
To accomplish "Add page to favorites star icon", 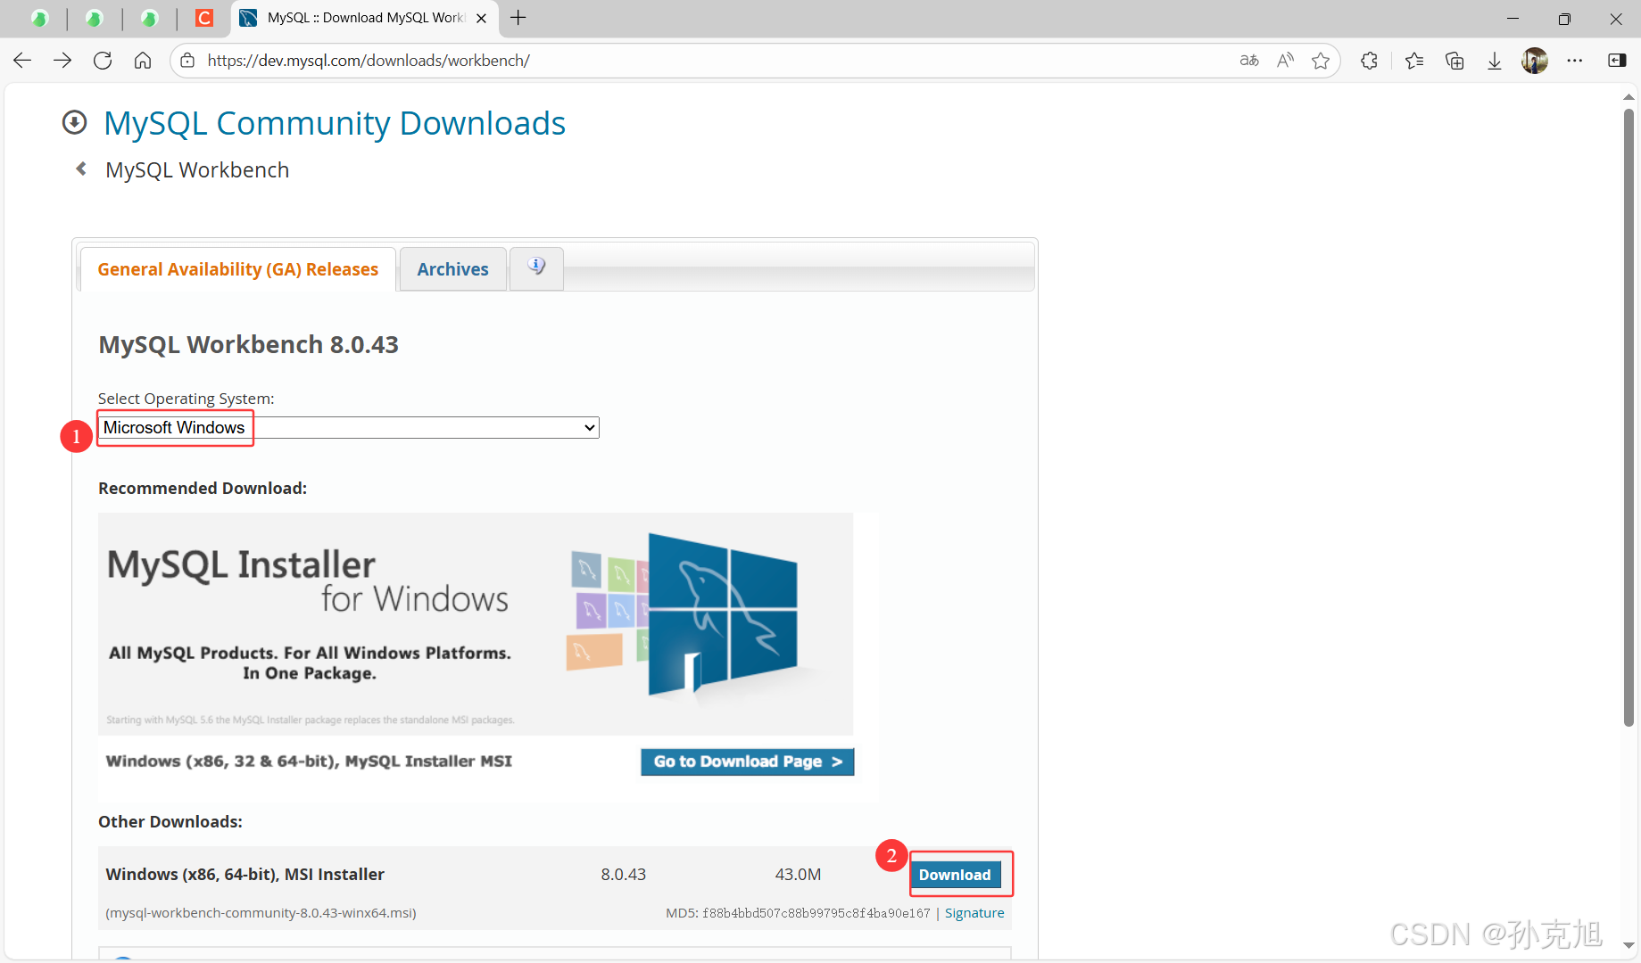I will coord(1321,61).
